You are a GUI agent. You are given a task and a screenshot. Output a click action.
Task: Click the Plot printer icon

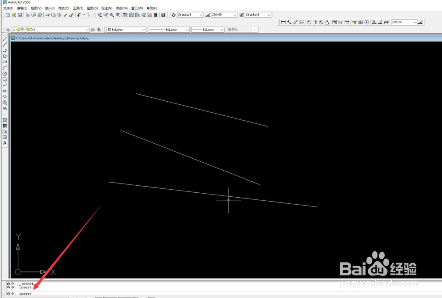(27, 15)
